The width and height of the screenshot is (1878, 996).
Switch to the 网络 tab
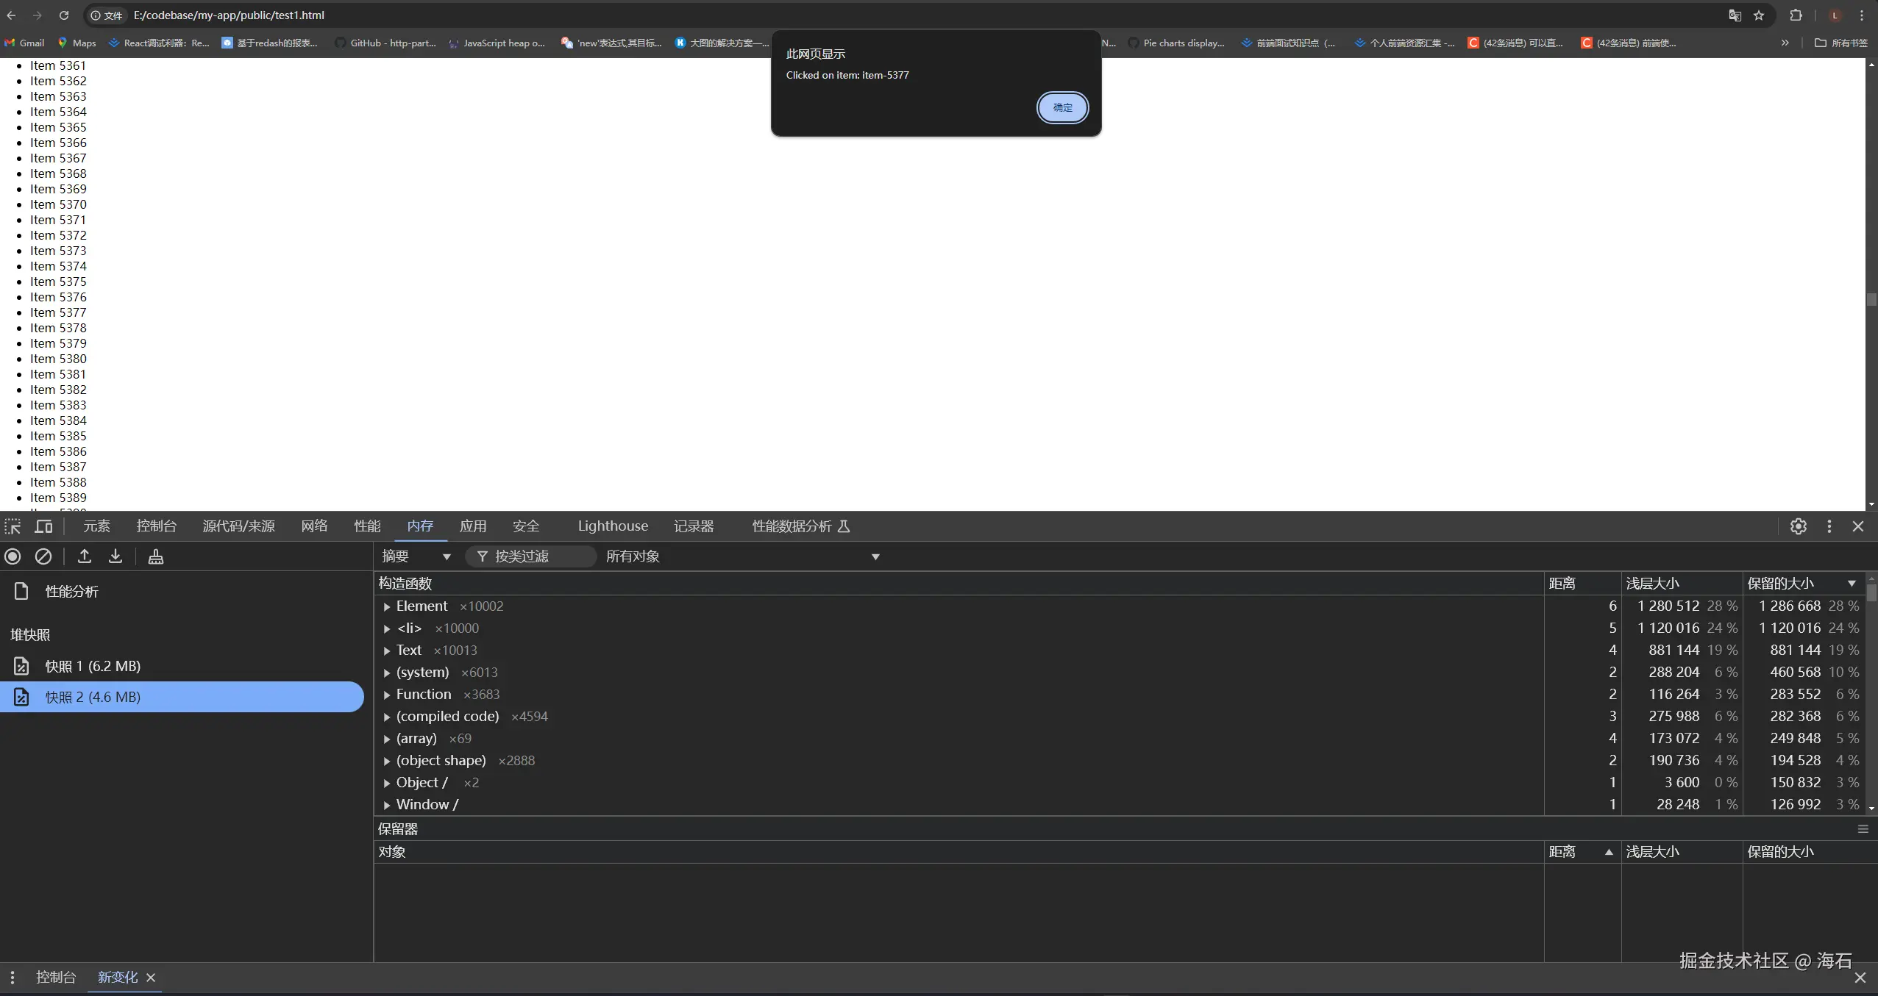[314, 526]
